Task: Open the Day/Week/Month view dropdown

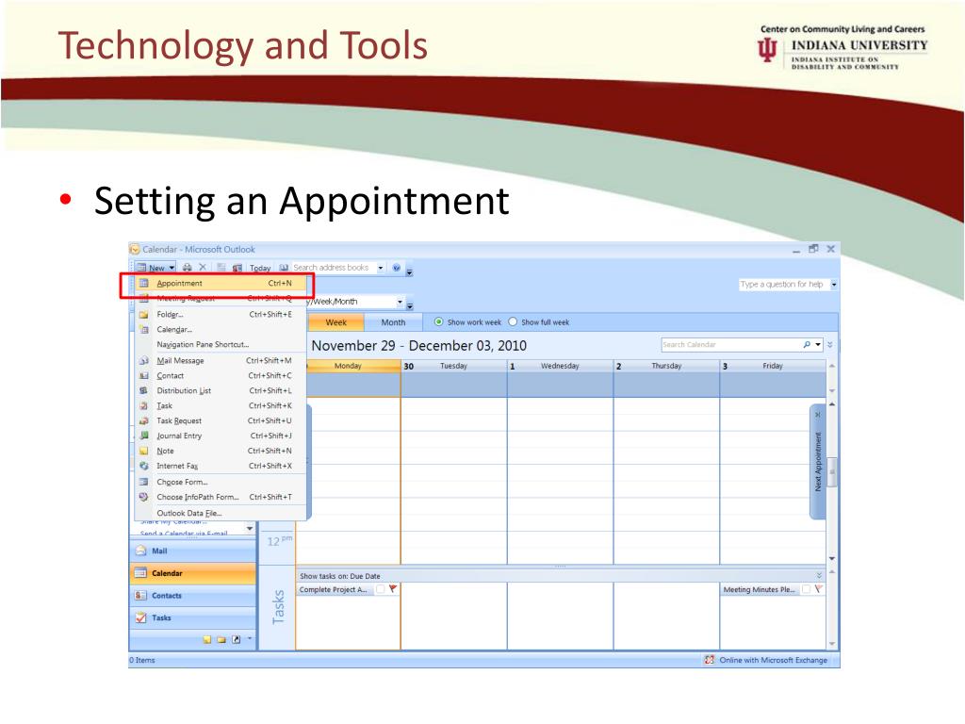Action: tap(400, 302)
